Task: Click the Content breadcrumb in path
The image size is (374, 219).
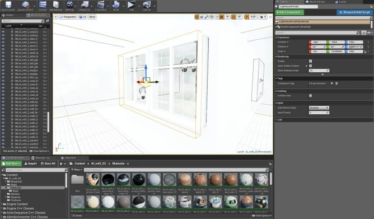Action: (80, 164)
